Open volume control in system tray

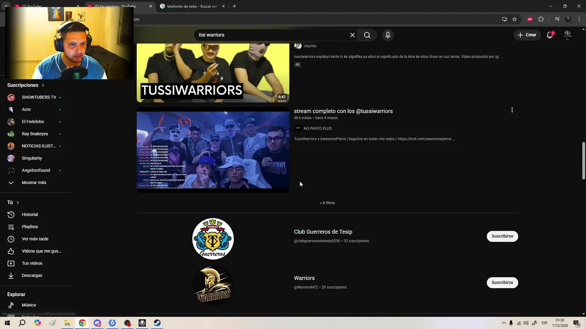coord(526,323)
